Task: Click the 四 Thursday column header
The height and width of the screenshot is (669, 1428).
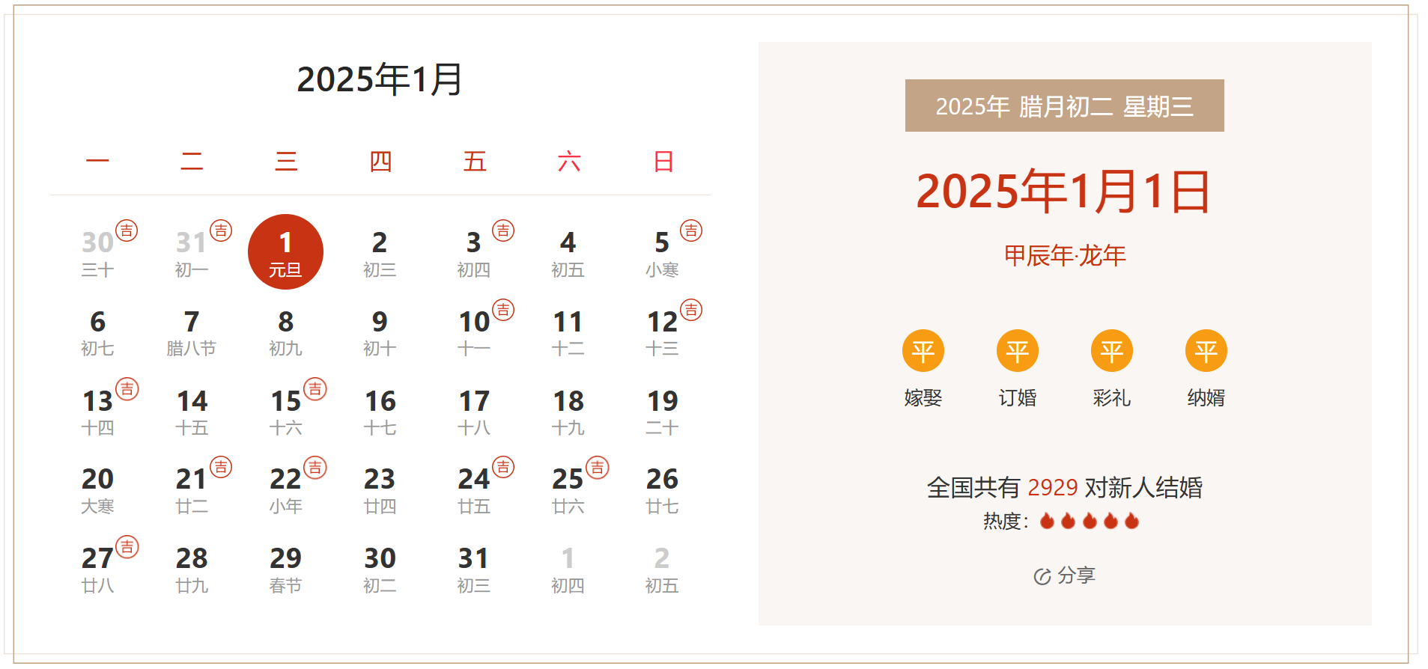Action: (380, 162)
